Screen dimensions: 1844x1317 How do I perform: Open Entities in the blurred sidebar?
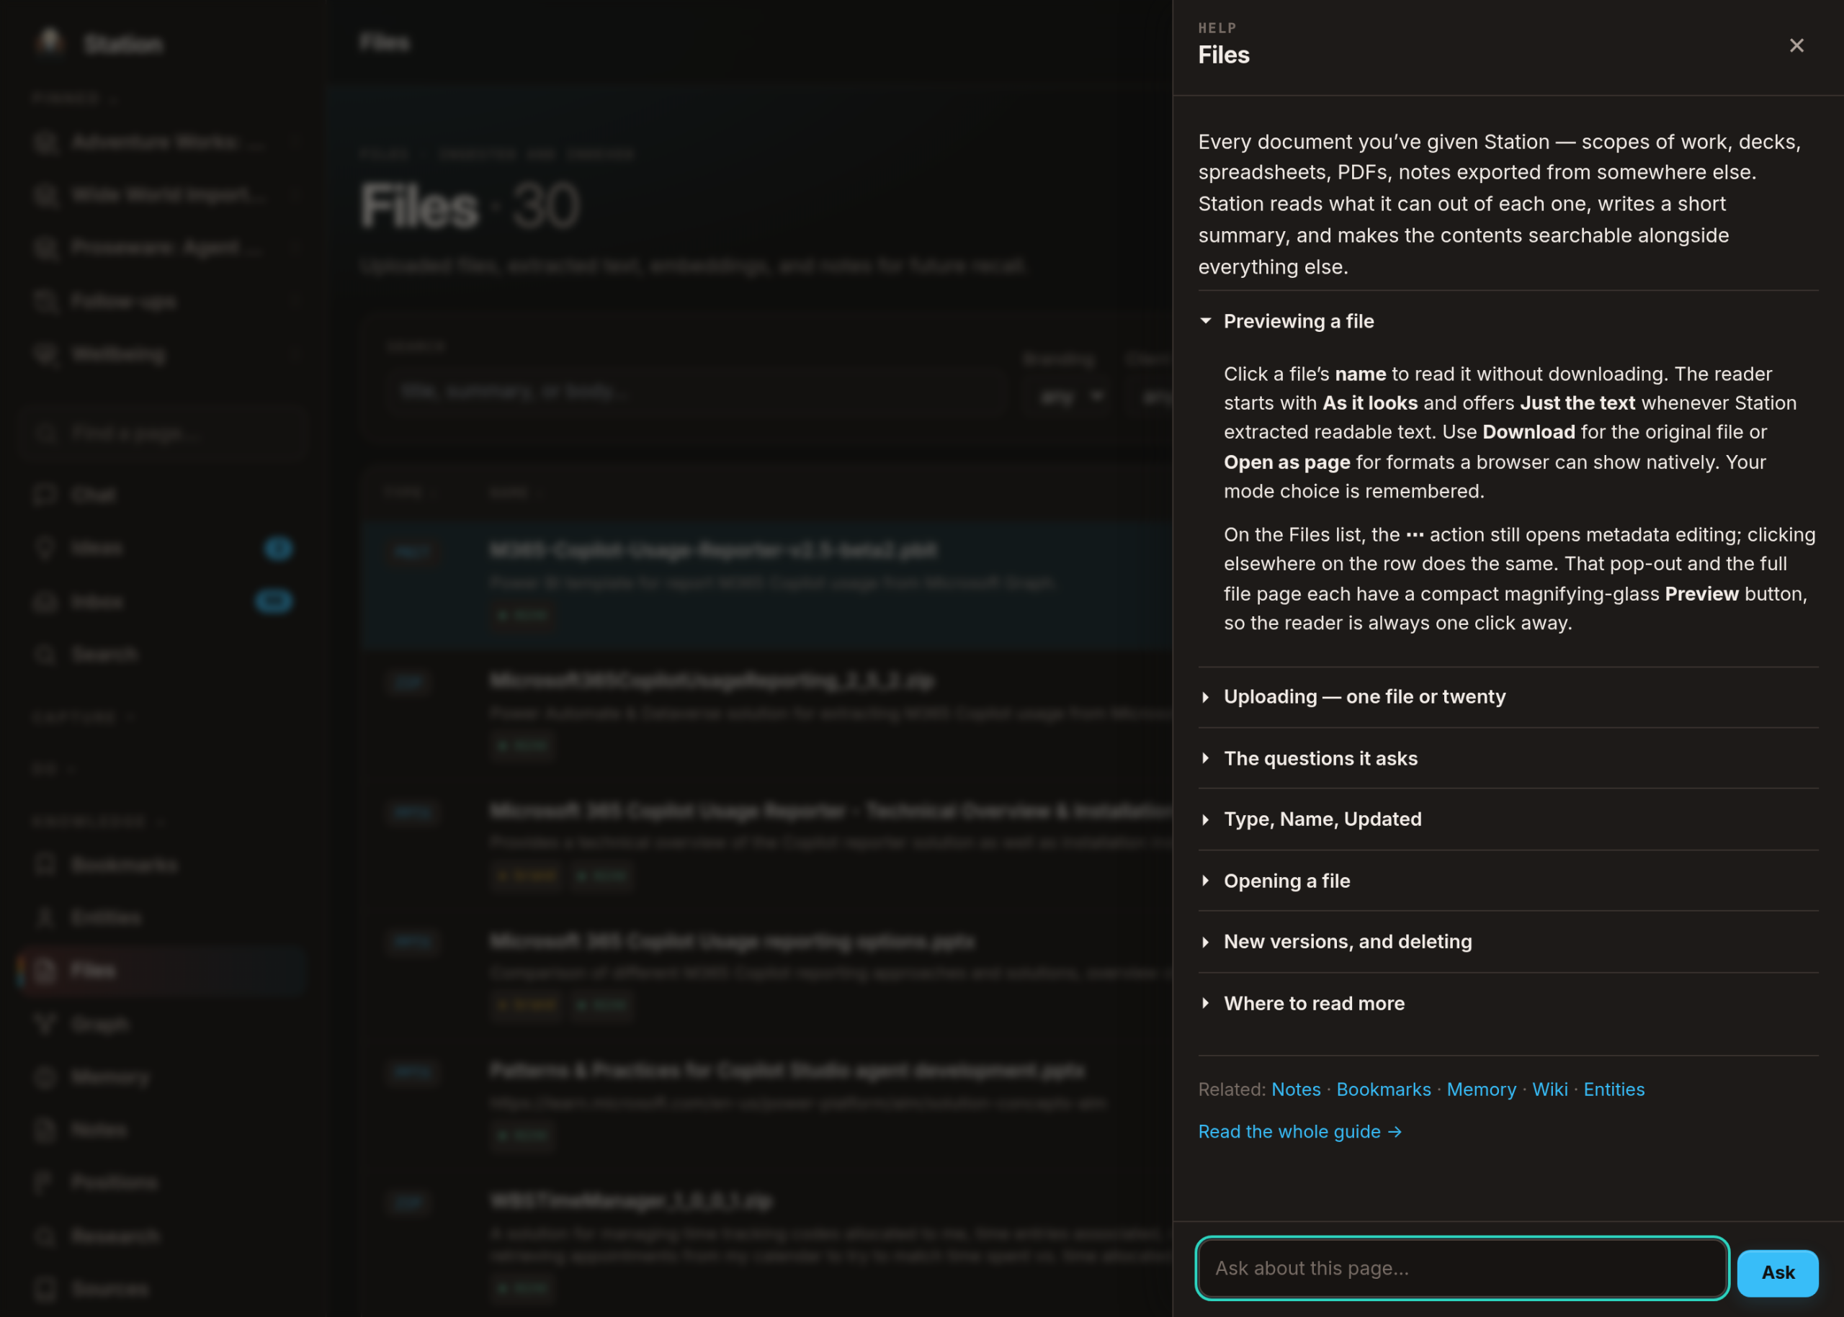click(x=162, y=917)
